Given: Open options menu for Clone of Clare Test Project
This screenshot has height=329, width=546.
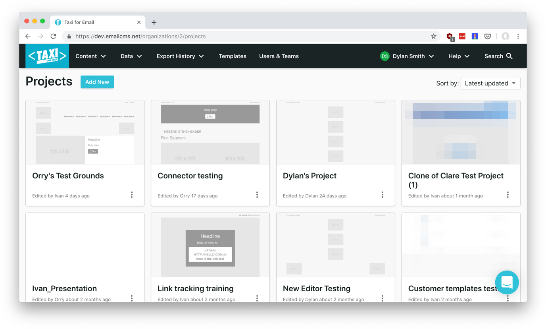Looking at the screenshot, I should (508, 195).
